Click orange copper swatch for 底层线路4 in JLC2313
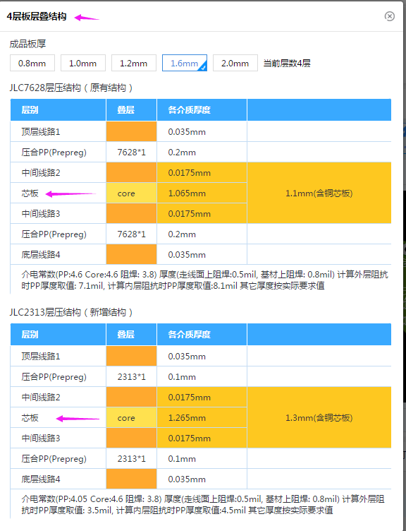406x531 pixels. click(132, 479)
